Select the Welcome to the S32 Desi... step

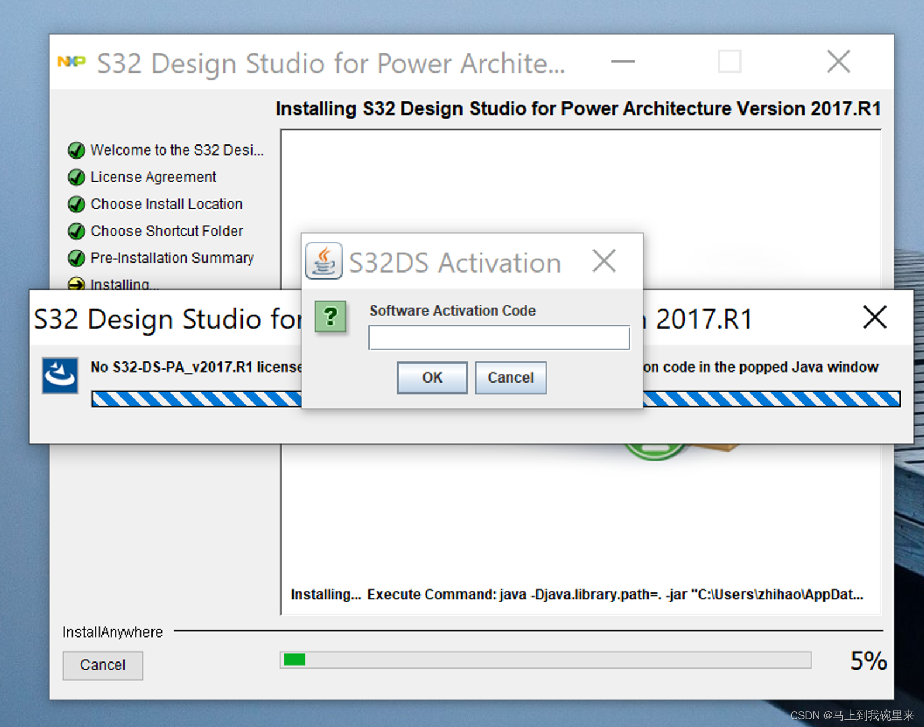click(177, 150)
